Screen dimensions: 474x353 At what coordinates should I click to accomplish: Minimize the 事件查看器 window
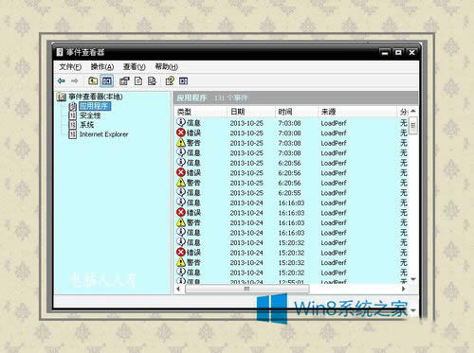pyautogui.click(x=385, y=52)
